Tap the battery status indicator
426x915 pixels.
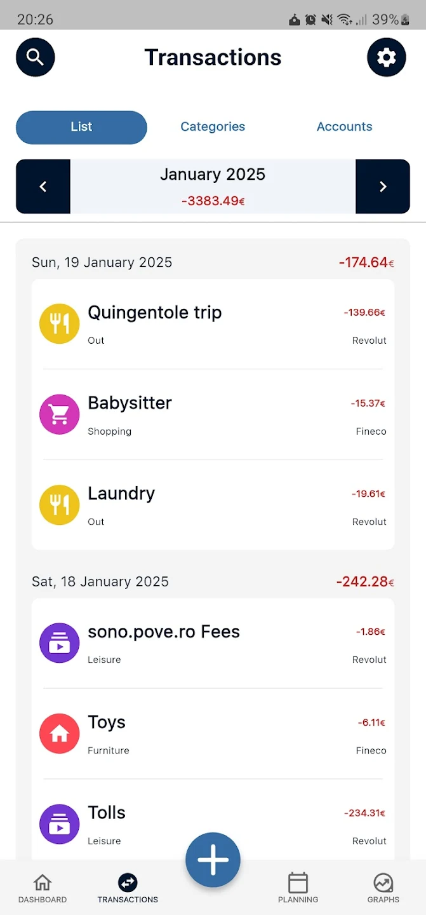(406, 20)
